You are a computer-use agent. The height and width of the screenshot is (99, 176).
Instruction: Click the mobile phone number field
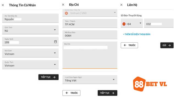click(159, 23)
